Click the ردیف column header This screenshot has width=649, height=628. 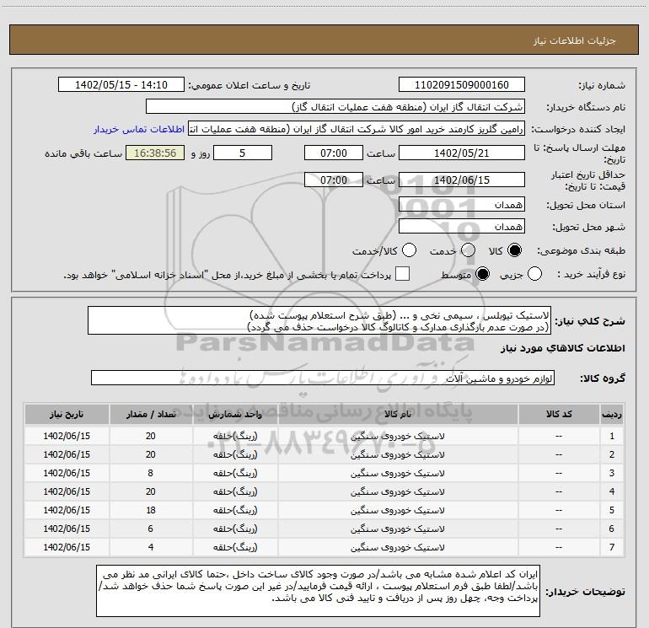point(612,414)
